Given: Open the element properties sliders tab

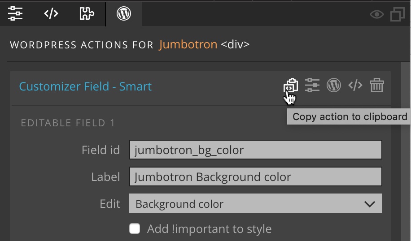Looking at the screenshot, I should 16,14.
